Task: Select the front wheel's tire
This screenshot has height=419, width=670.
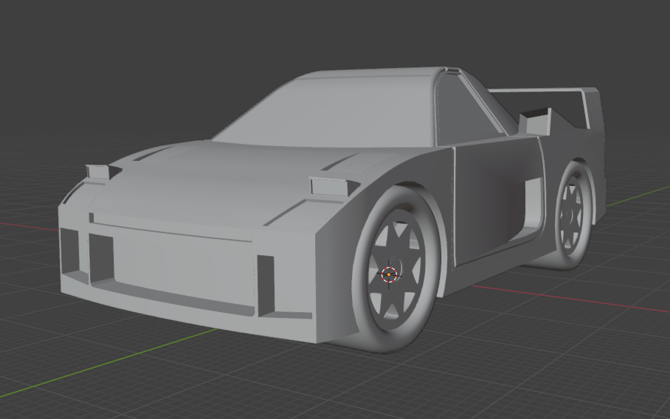Action: tap(396, 269)
